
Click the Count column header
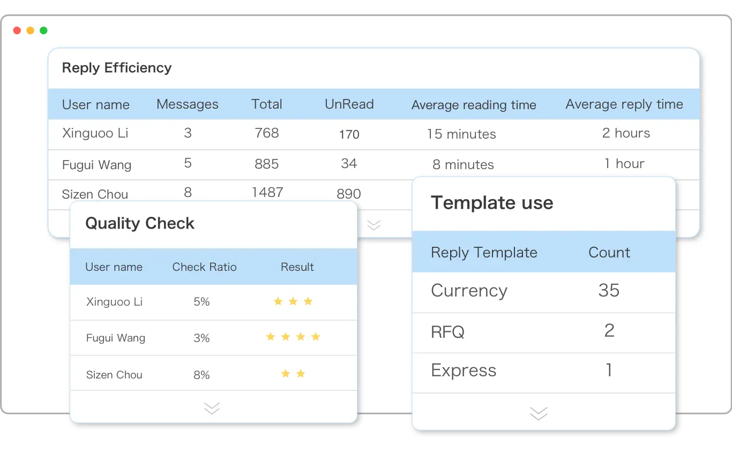[609, 253]
